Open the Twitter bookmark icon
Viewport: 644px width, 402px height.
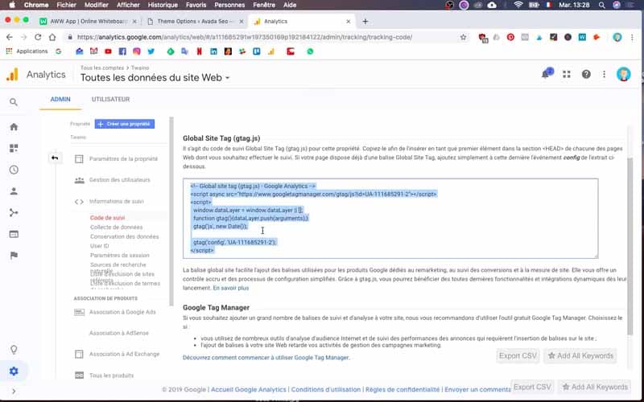pyautogui.click(x=151, y=51)
